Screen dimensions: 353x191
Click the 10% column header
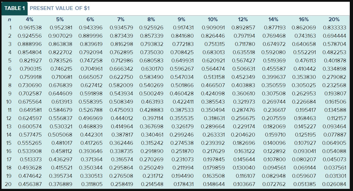tap(213, 19)
